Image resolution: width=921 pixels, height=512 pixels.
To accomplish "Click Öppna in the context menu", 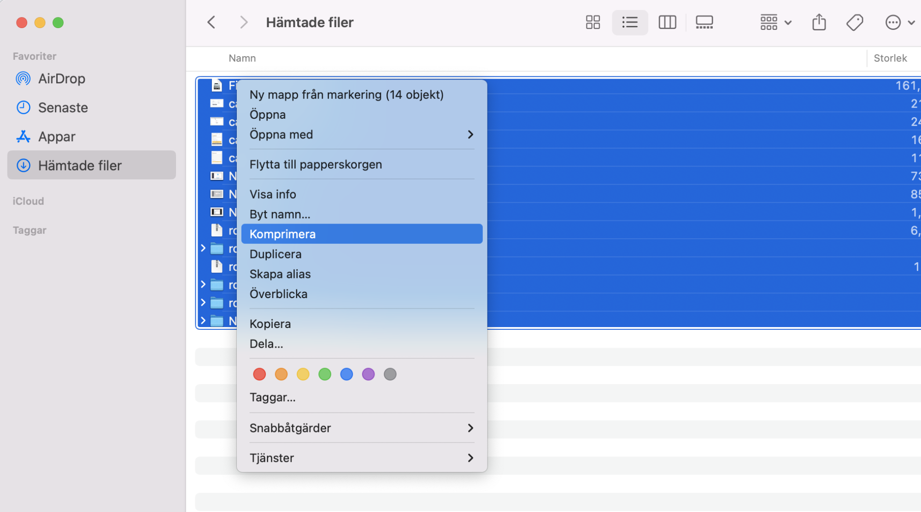I will (x=362, y=115).
